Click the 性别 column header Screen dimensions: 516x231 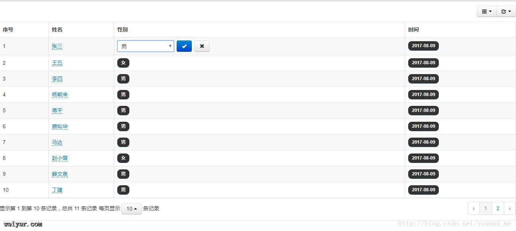[122, 29]
